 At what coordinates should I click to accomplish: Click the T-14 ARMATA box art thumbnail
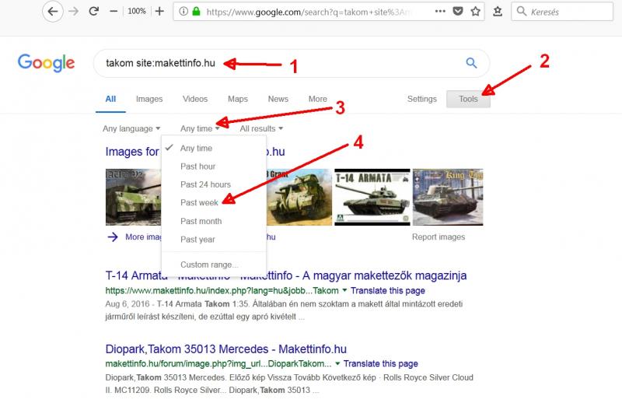point(370,197)
